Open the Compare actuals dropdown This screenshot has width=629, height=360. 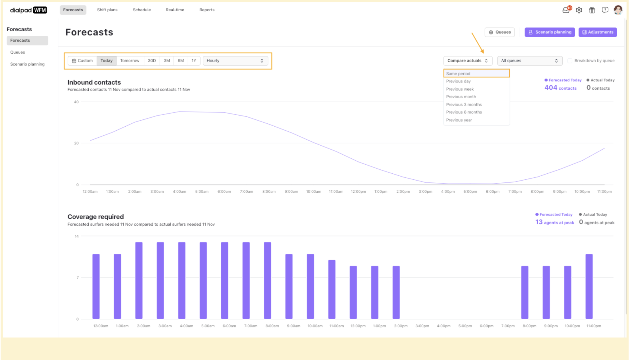(x=468, y=61)
